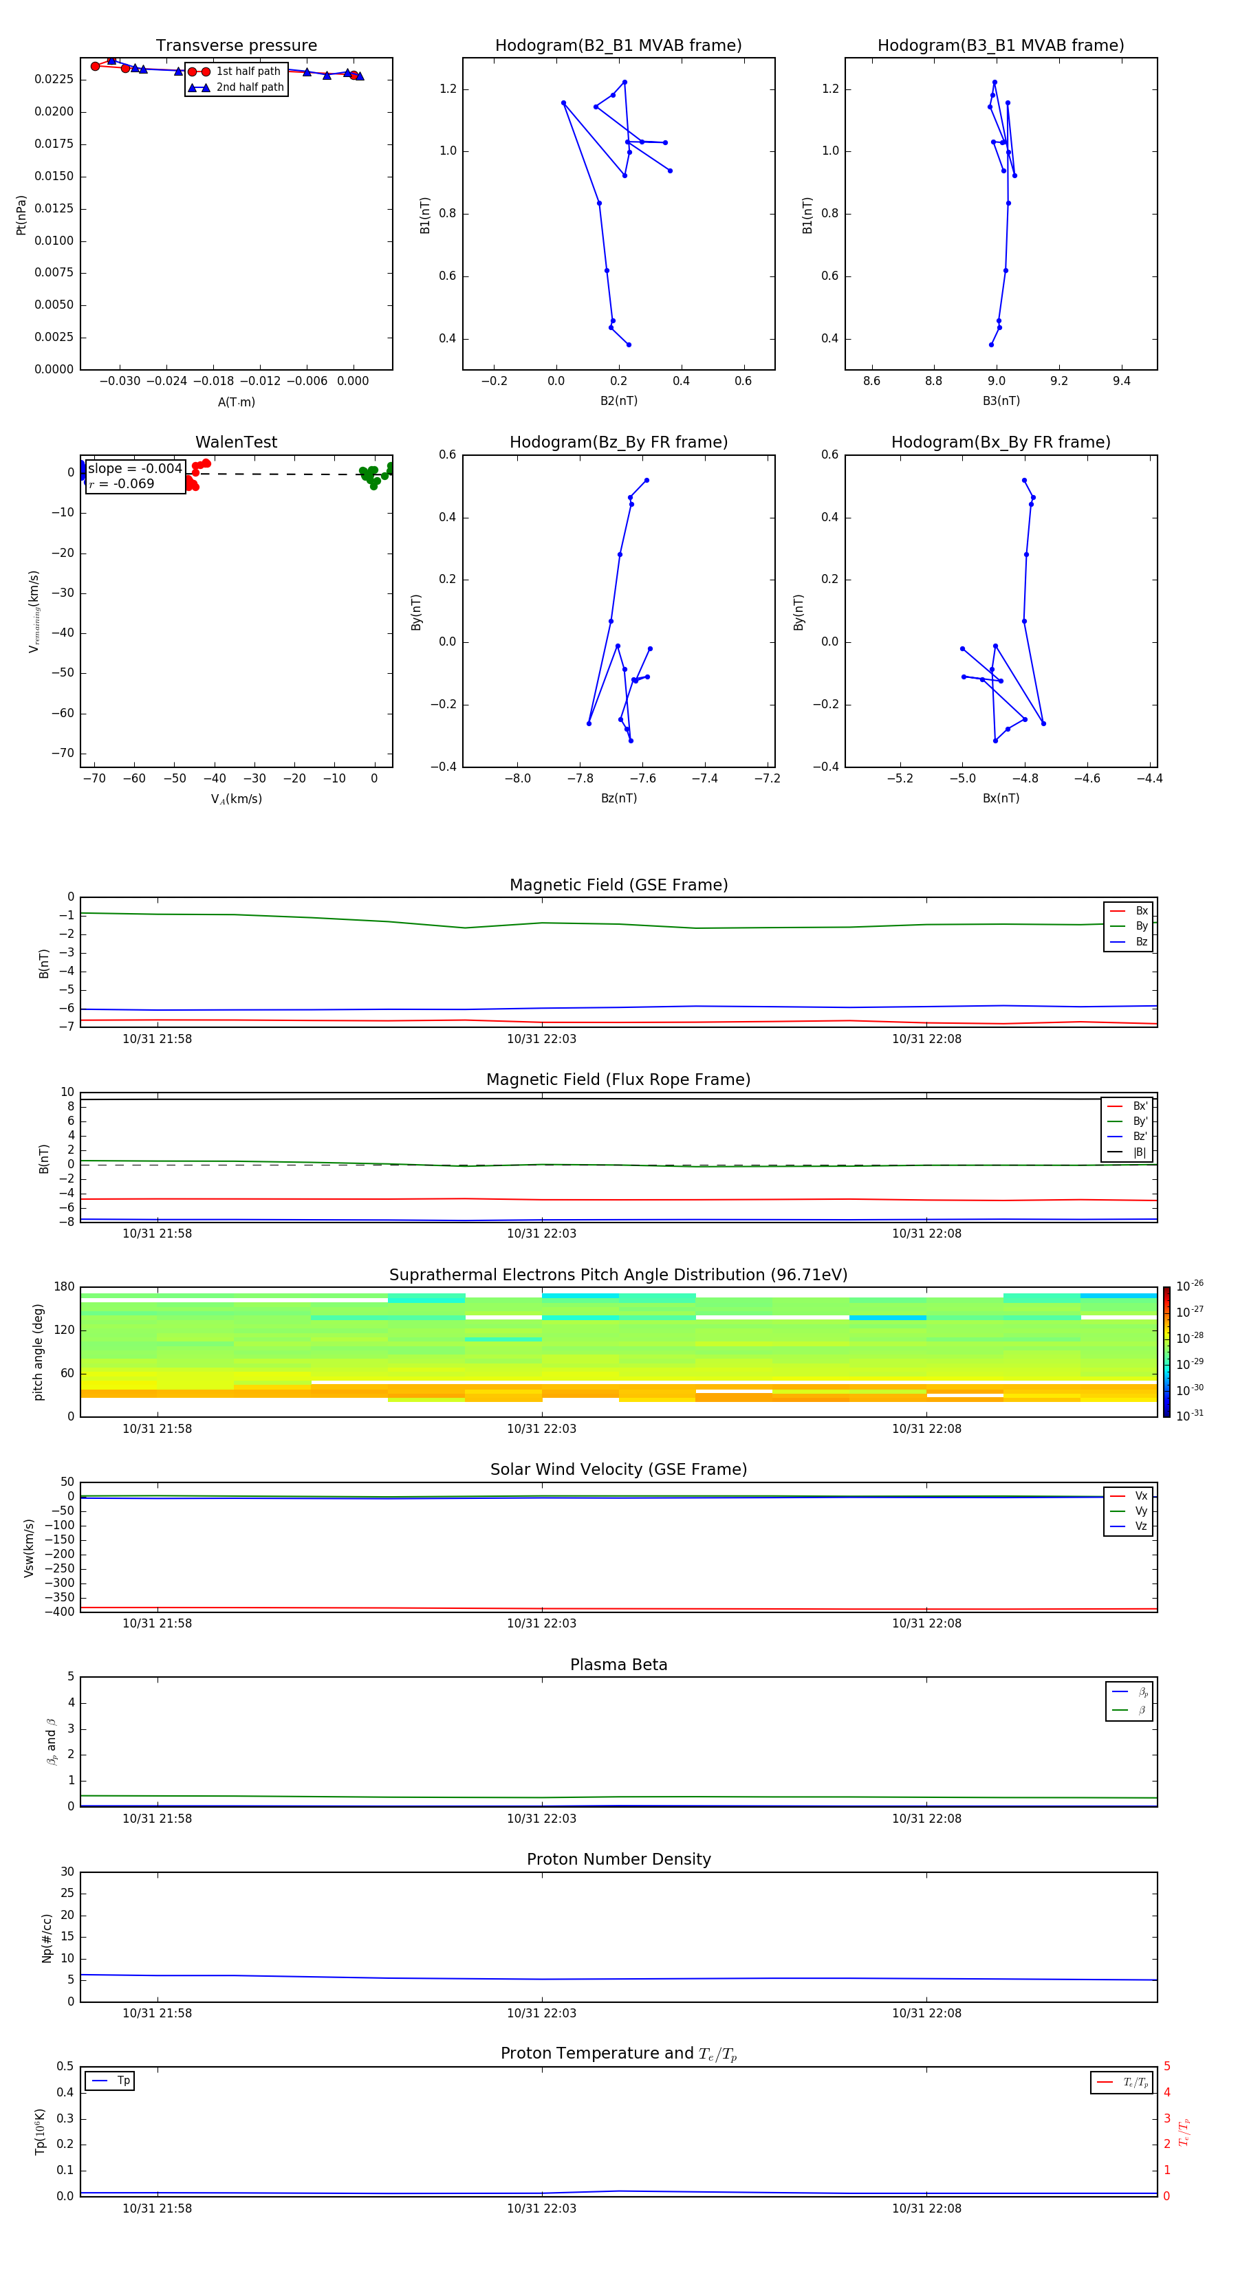The width and height of the screenshot is (1238, 2269).
Task: Click the Vy entry in velocity legend
Action: 1129,1511
